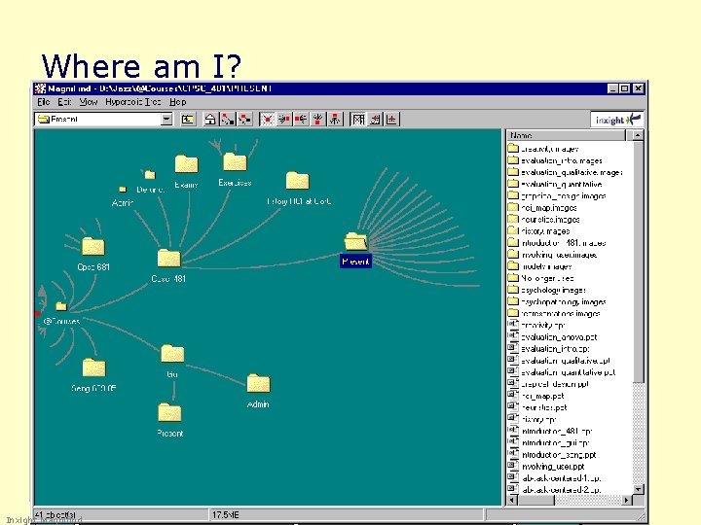Screen dimensions: 701x525
Task: Open the Edit menu
Action: point(64,102)
